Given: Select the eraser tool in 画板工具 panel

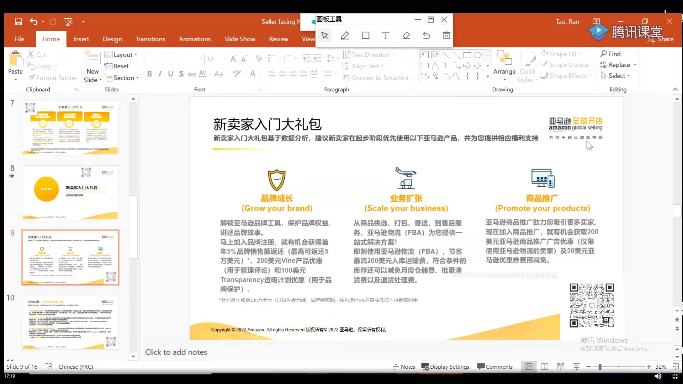Looking at the screenshot, I should tap(406, 36).
